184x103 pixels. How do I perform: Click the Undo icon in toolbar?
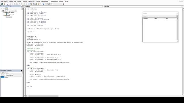coord(20,4)
